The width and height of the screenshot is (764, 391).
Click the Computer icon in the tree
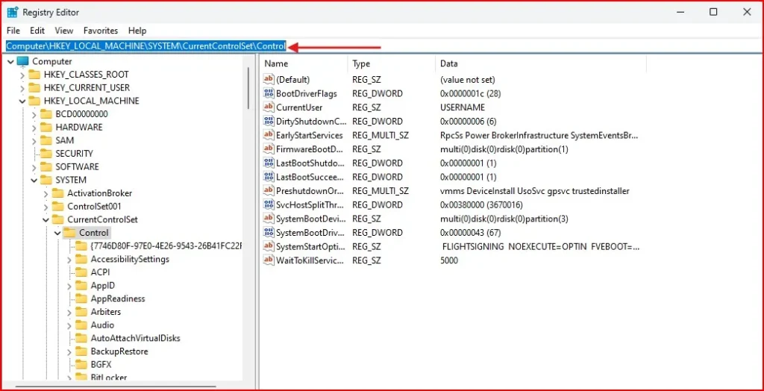click(x=23, y=61)
